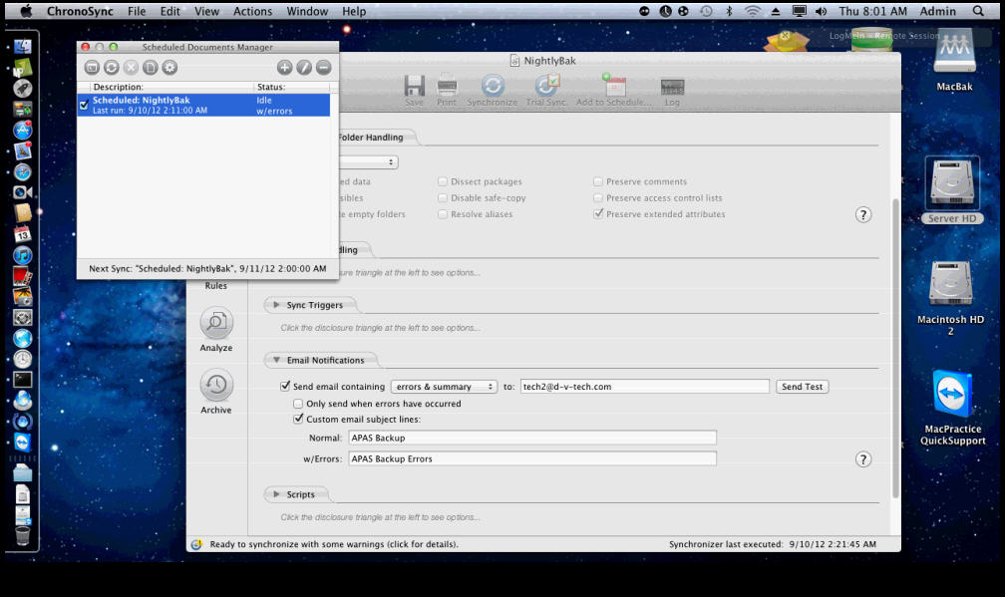1005x597 pixels.
Task: Open the Actions menu
Action: coord(252,11)
